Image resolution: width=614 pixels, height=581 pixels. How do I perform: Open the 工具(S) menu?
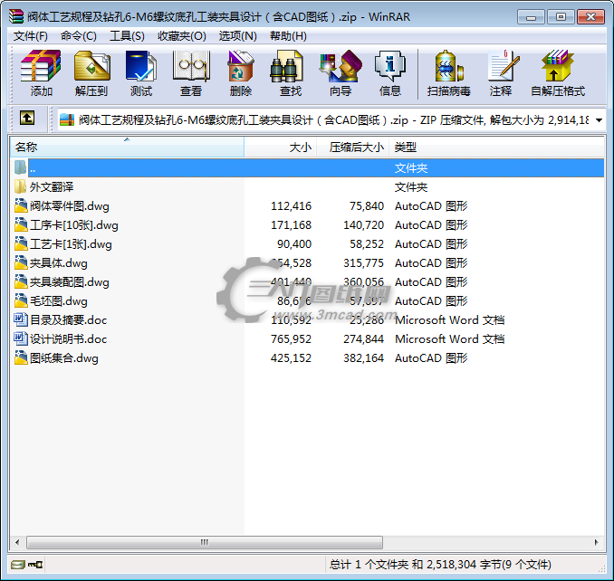coord(127,36)
